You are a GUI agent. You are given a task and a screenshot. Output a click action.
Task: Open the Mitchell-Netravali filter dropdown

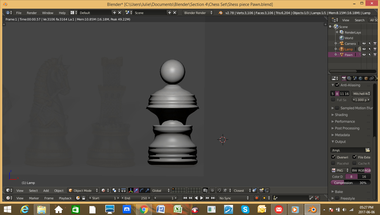click(361, 94)
